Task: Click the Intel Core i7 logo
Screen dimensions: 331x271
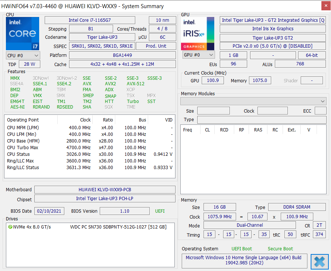Action: point(23,34)
